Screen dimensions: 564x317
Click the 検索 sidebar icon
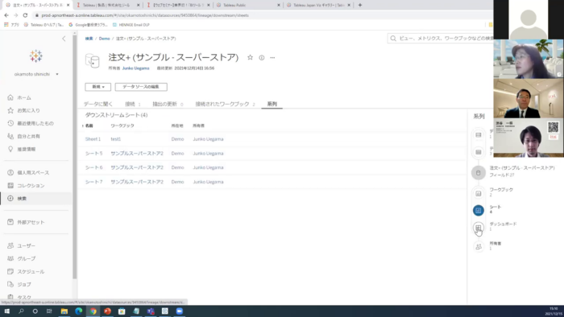coord(10,199)
